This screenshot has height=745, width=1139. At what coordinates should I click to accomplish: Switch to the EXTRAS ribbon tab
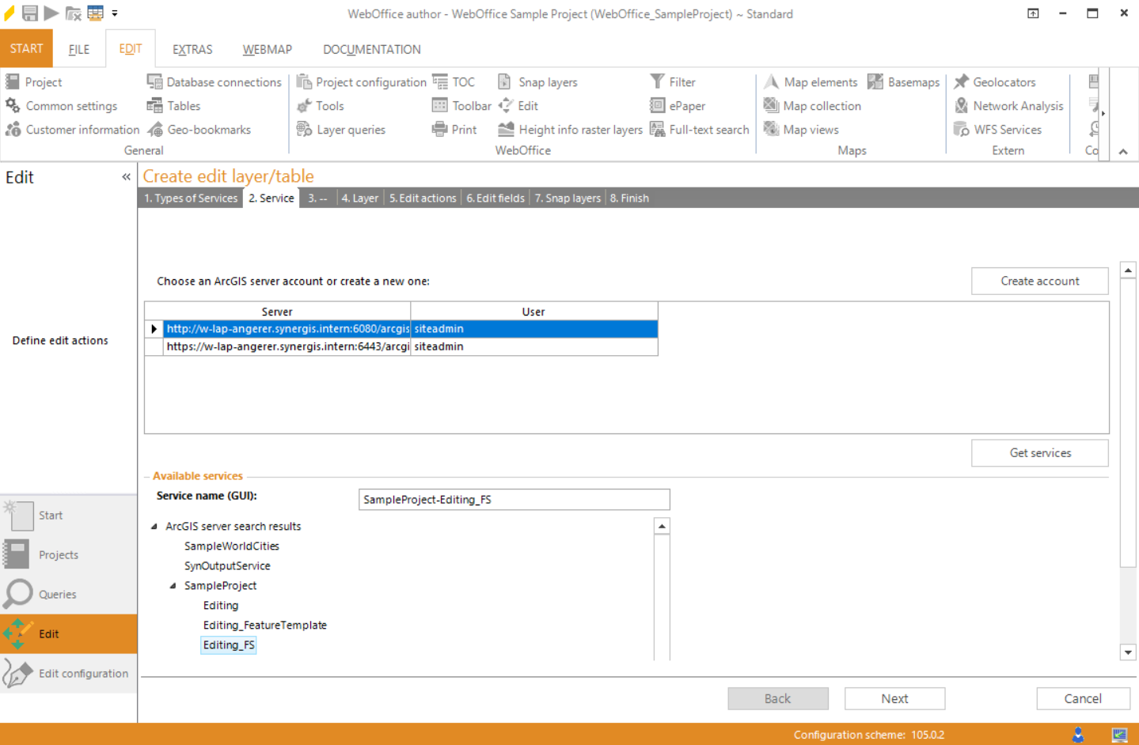point(192,49)
